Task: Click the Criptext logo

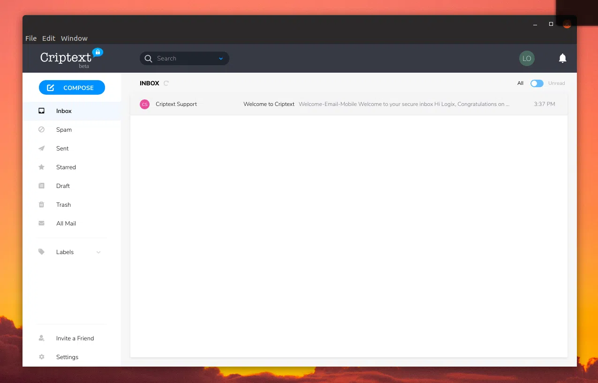Action: pos(71,58)
